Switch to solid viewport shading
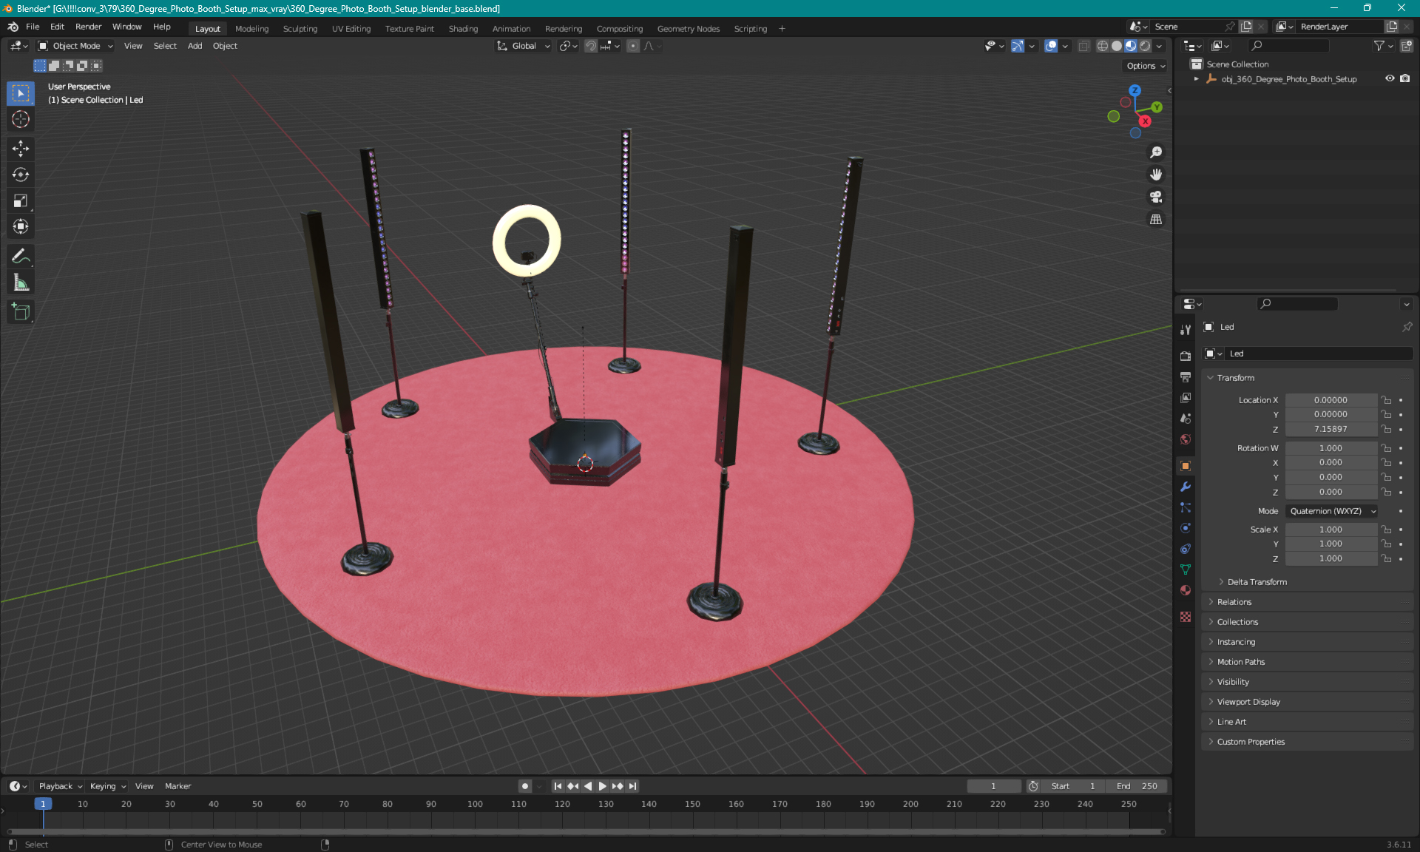Viewport: 1420px width, 852px height. [x=1116, y=46]
